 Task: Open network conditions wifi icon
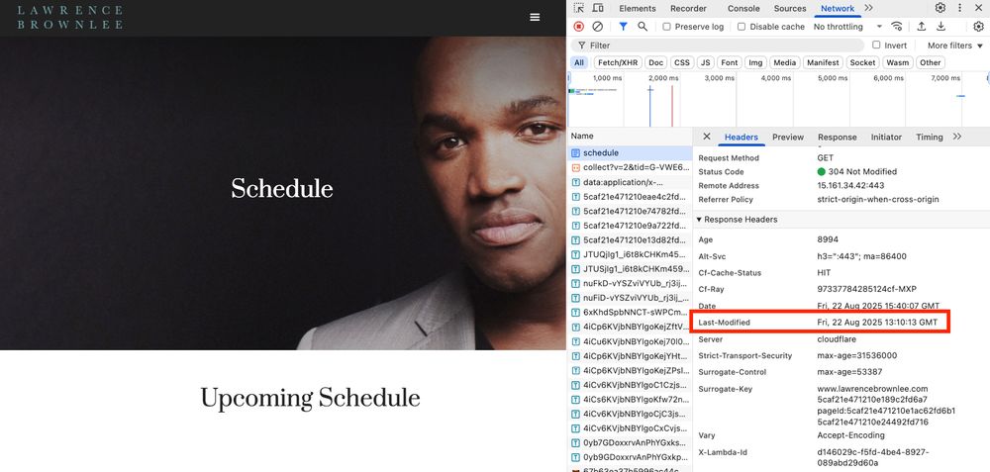[x=897, y=27]
